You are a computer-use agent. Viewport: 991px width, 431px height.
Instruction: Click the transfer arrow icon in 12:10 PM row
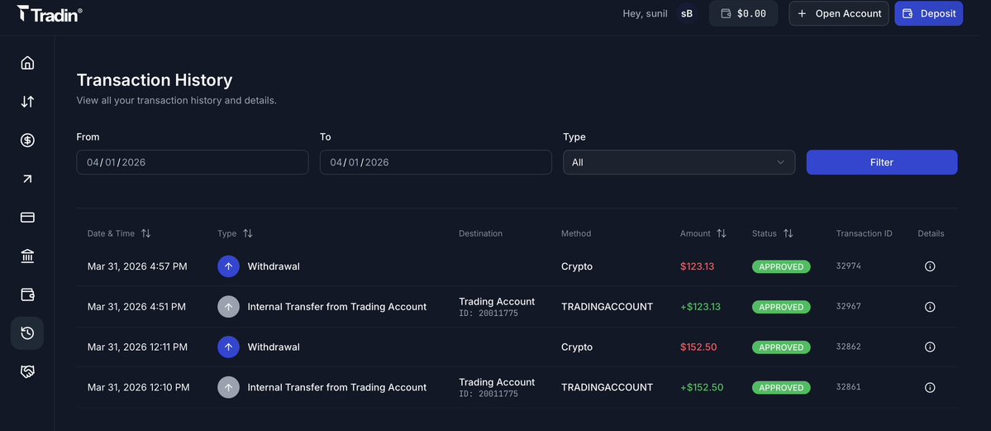coord(228,387)
